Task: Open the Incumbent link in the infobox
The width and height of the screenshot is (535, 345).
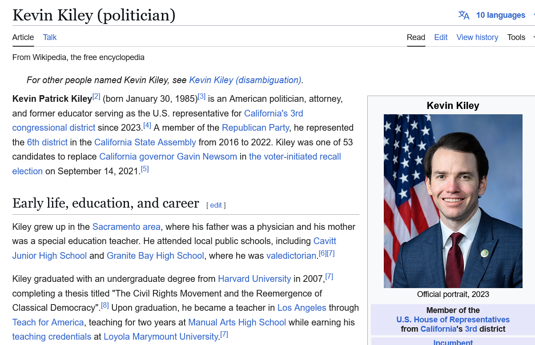Action: 453,342
